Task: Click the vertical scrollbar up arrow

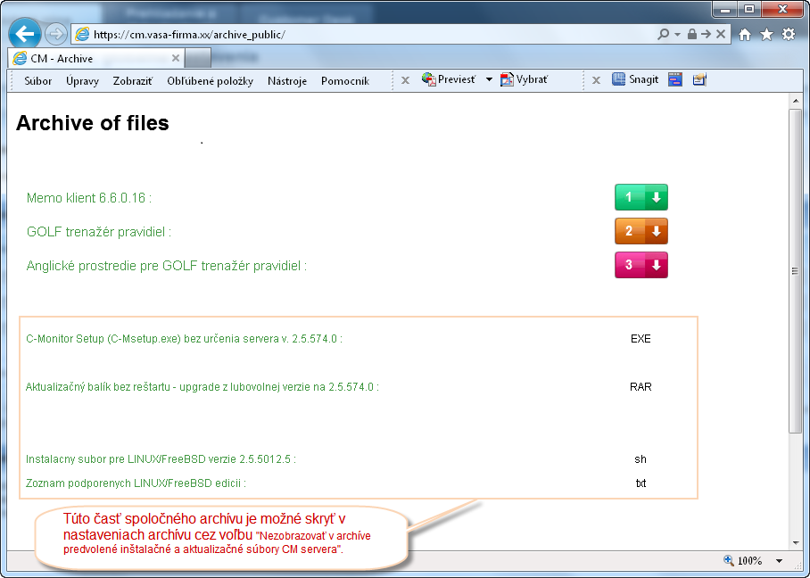Action: tap(796, 101)
